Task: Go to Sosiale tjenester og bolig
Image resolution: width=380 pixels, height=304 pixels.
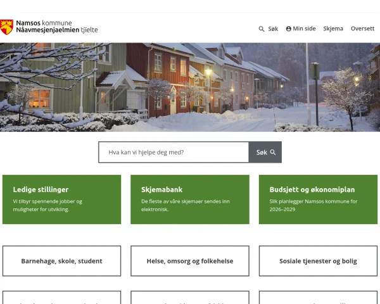Action: [318, 261]
